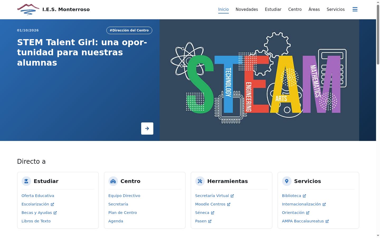Click external link icon beside Biblioteca
Screen dimensions: 380x238
coord(304,196)
